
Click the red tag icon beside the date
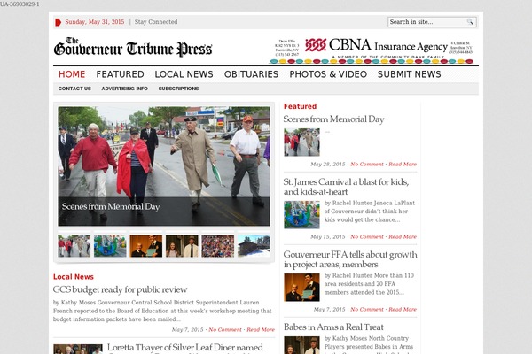point(58,22)
